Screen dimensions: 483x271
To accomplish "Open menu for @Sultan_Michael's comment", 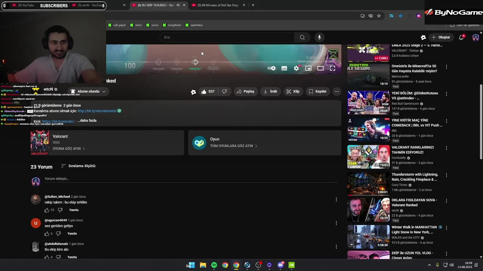I will click(x=336, y=199).
